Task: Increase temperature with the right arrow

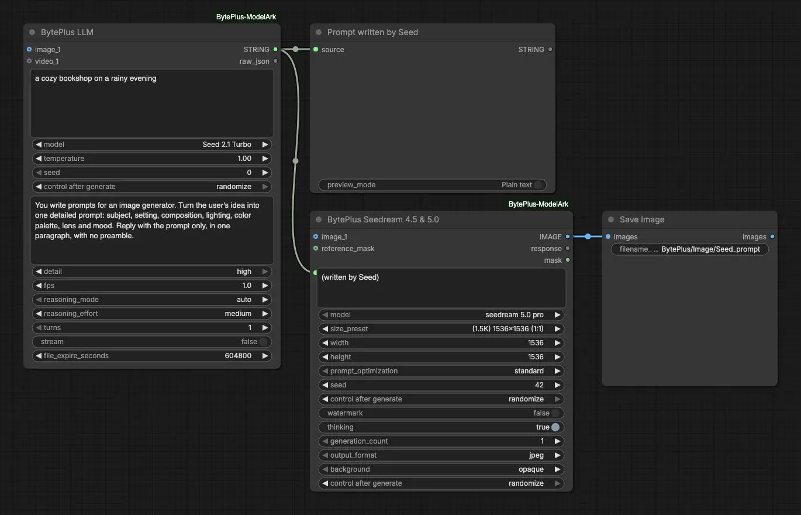Action: 265,159
